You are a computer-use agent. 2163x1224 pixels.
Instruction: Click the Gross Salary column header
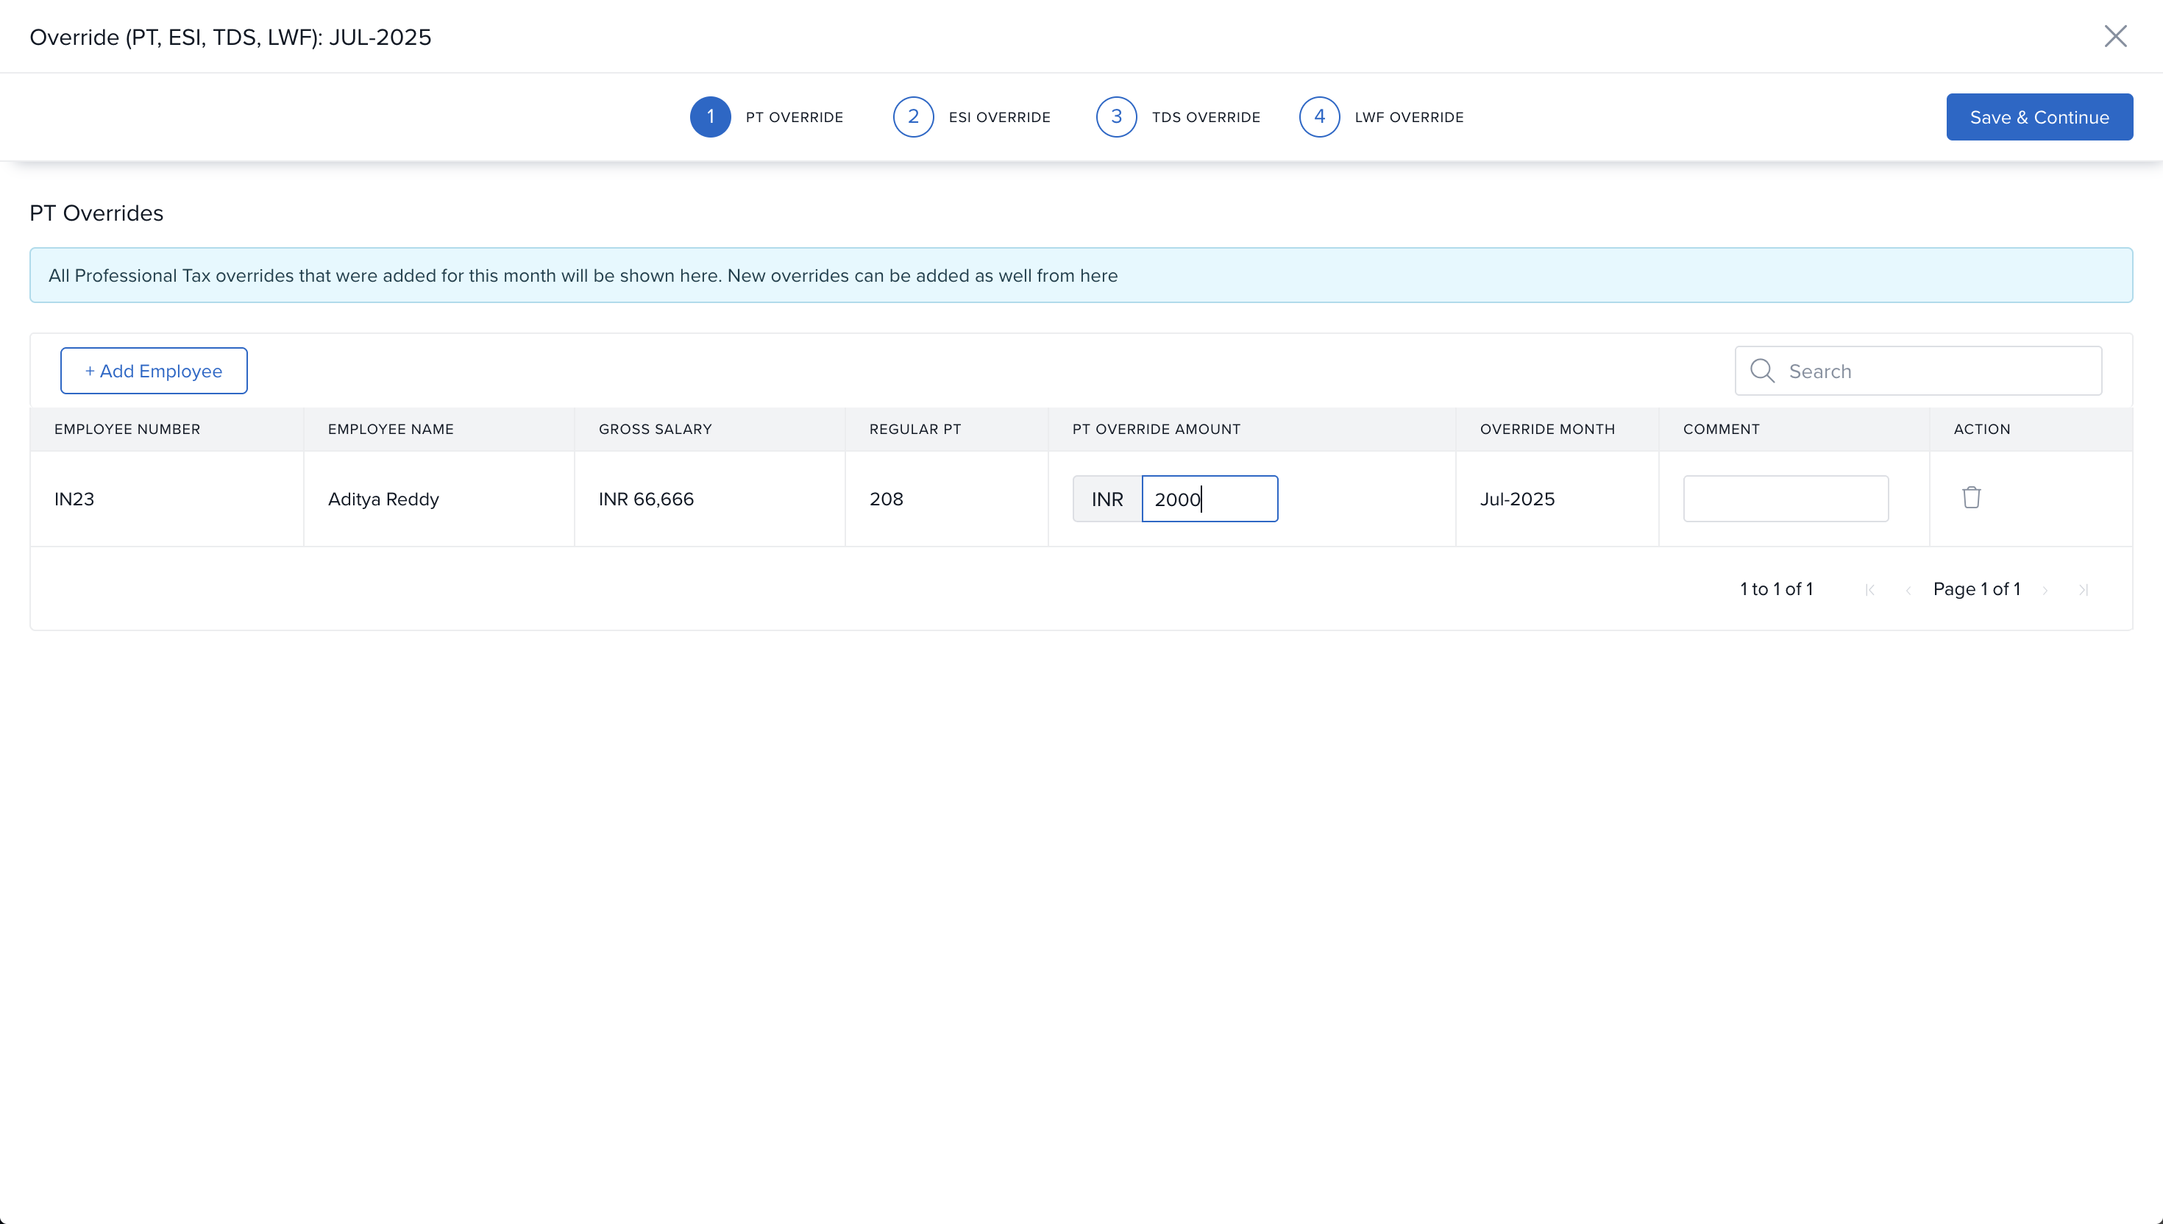click(x=655, y=429)
